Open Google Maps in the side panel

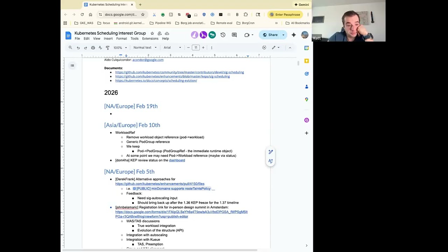(x=307, y=99)
